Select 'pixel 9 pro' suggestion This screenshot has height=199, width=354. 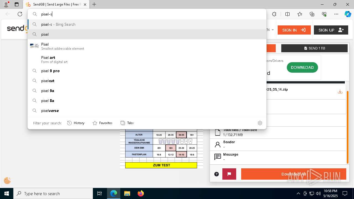tap(147, 71)
